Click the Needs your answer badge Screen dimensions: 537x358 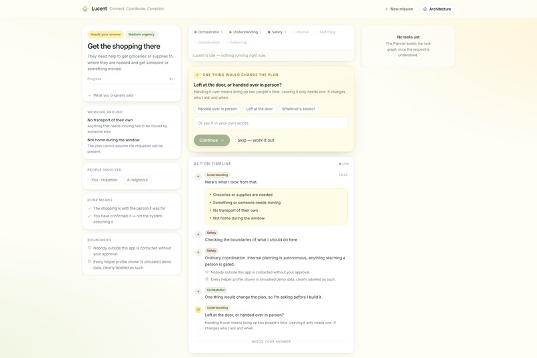(x=105, y=35)
